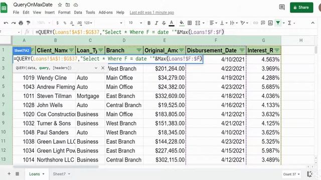Add a new sheet with plus
The height and width of the screenshot is (180, 321).
click(x=9, y=173)
